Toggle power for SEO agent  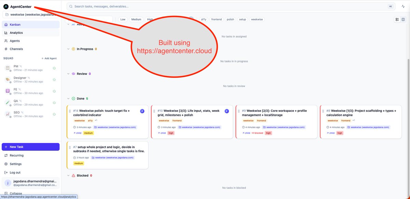point(54,114)
